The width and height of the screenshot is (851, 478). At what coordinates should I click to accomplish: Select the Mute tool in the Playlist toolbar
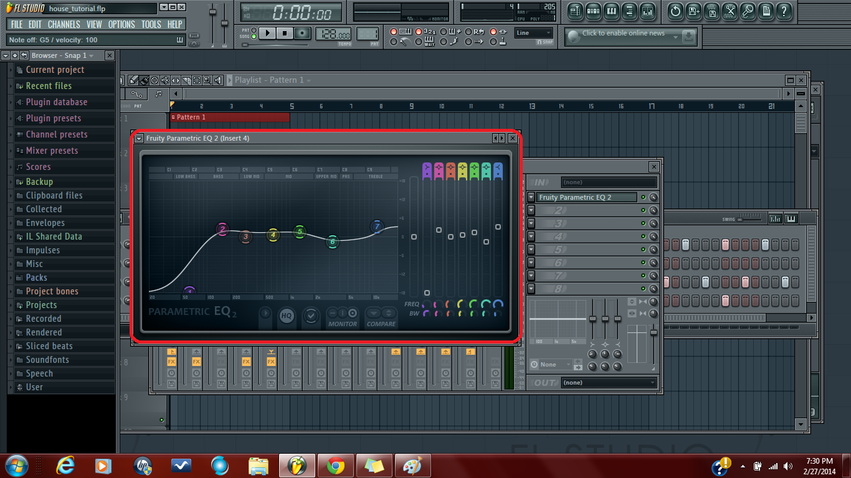[x=166, y=80]
